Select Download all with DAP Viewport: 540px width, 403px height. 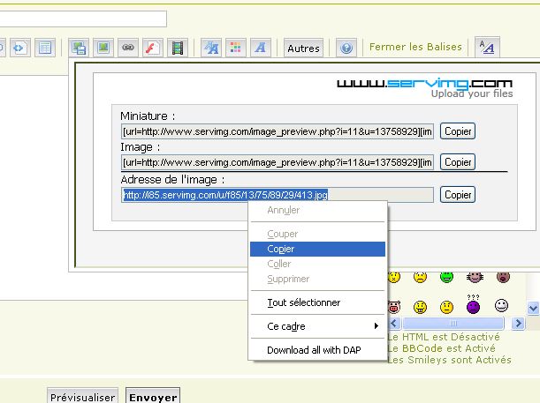317,350
